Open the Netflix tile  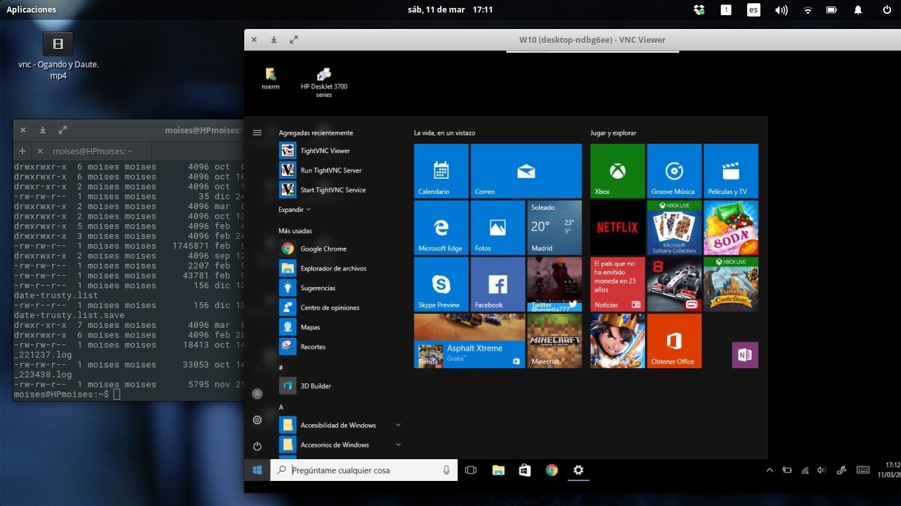tap(617, 228)
